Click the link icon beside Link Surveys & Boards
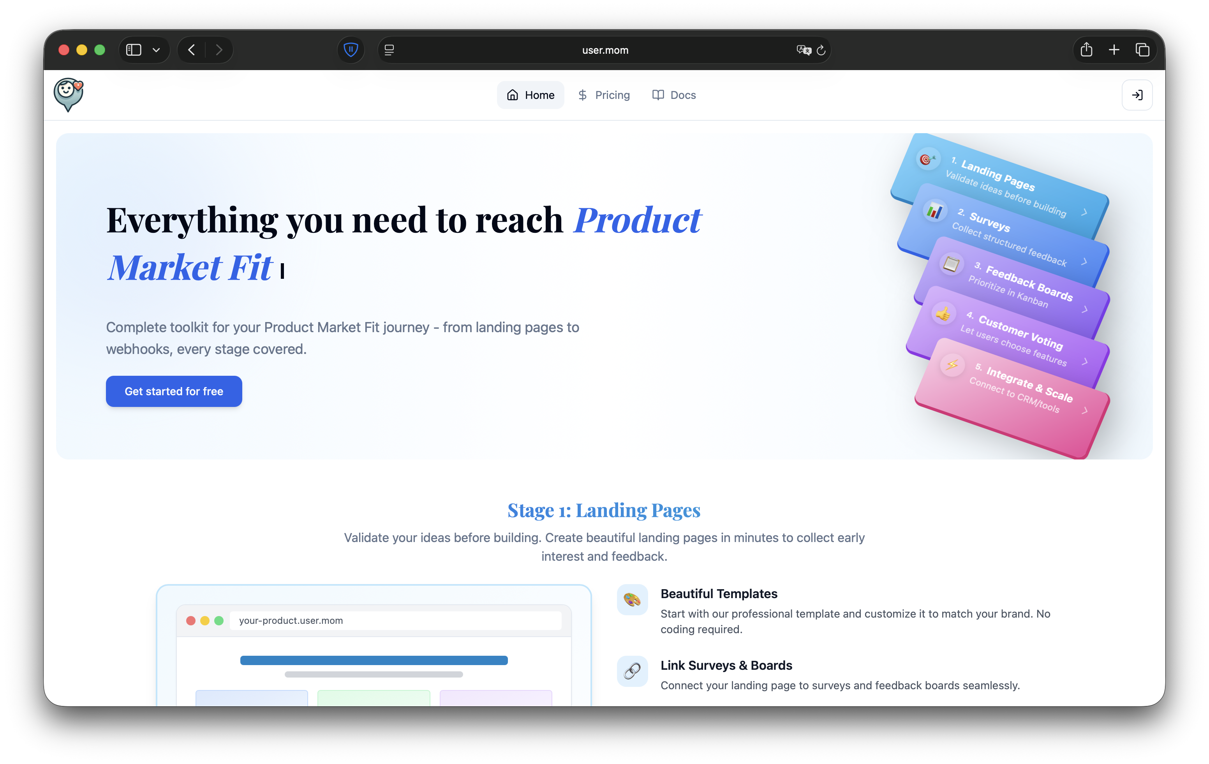 (x=632, y=671)
